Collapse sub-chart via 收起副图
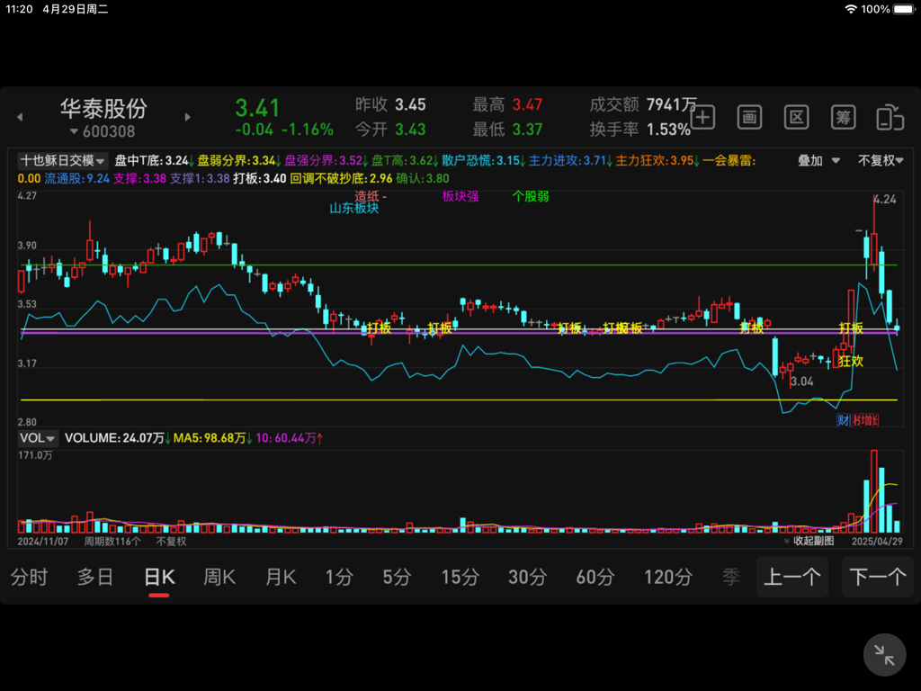This screenshot has width=921, height=691. [809, 541]
